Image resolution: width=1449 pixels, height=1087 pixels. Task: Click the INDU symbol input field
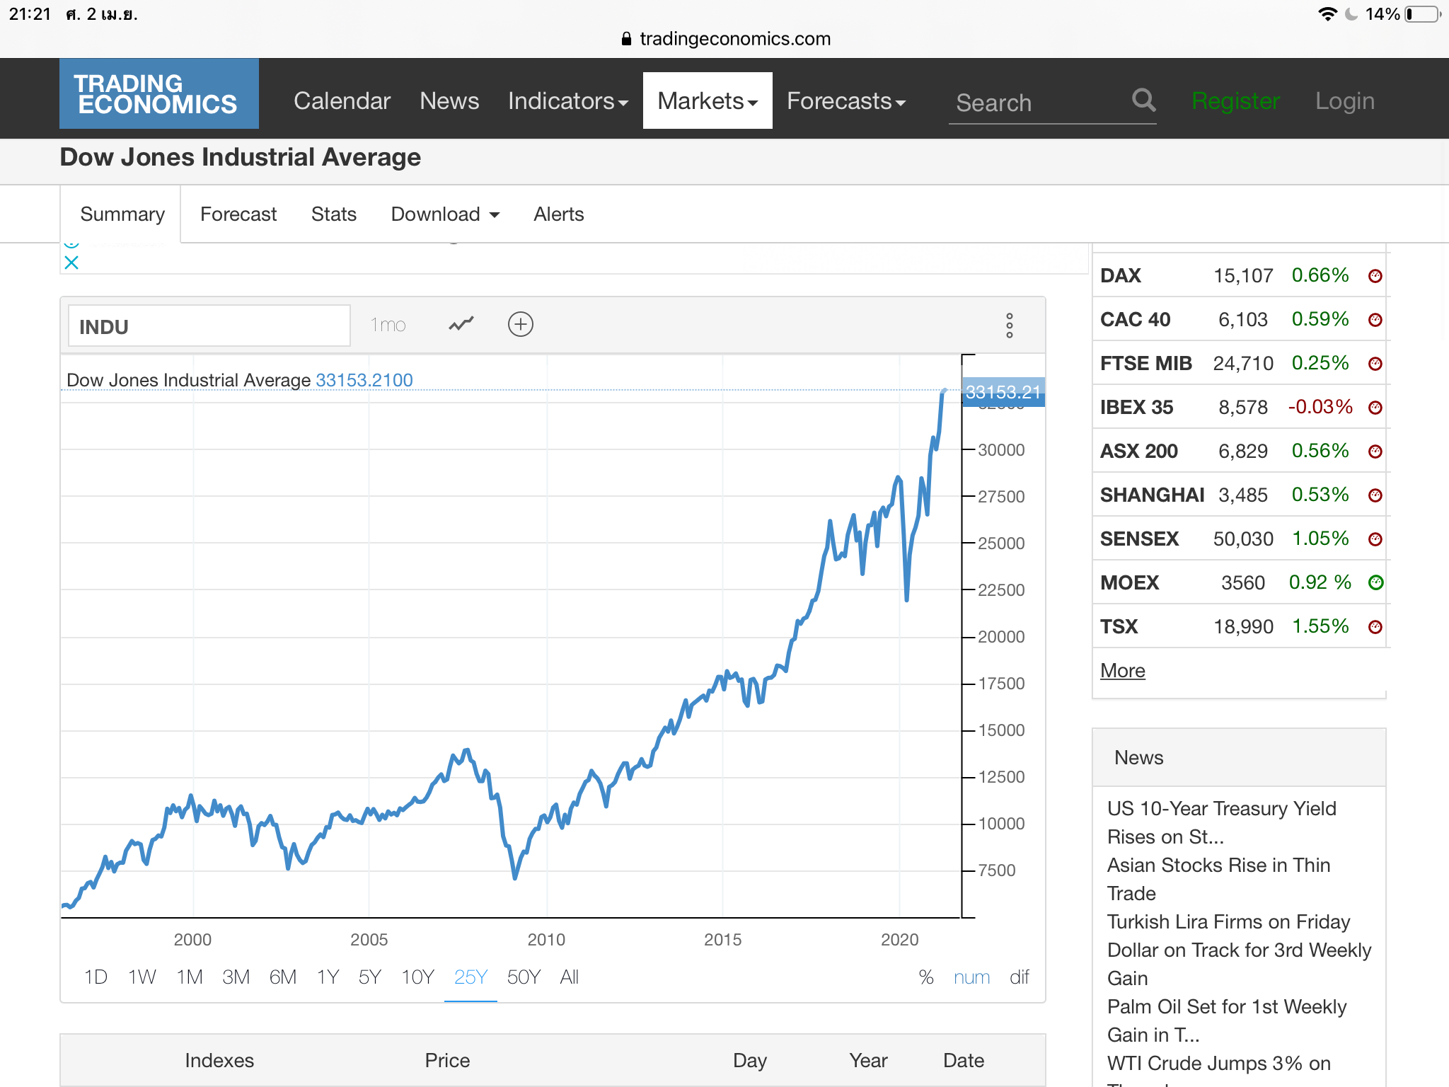coord(209,326)
